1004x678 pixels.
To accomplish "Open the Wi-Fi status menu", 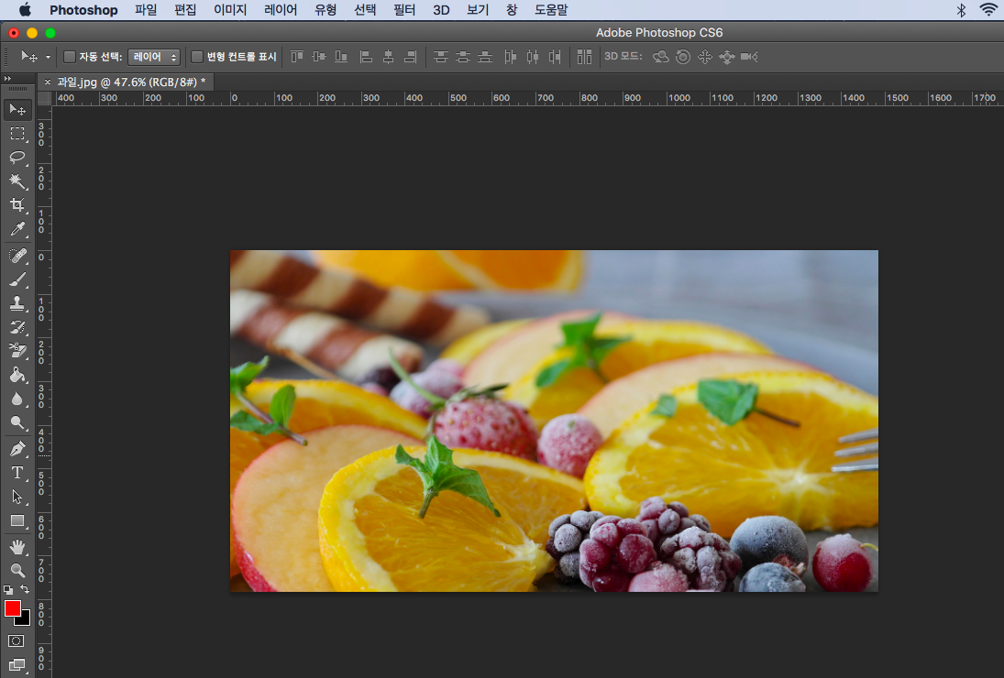I will [988, 9].
